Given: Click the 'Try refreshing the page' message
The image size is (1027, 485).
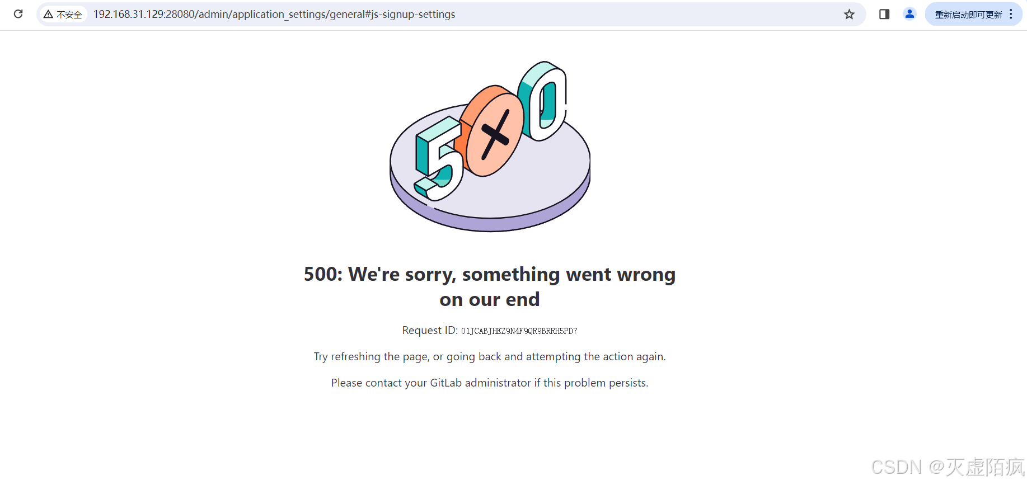Looking at the screenshot, I should [x=490, y=357].
